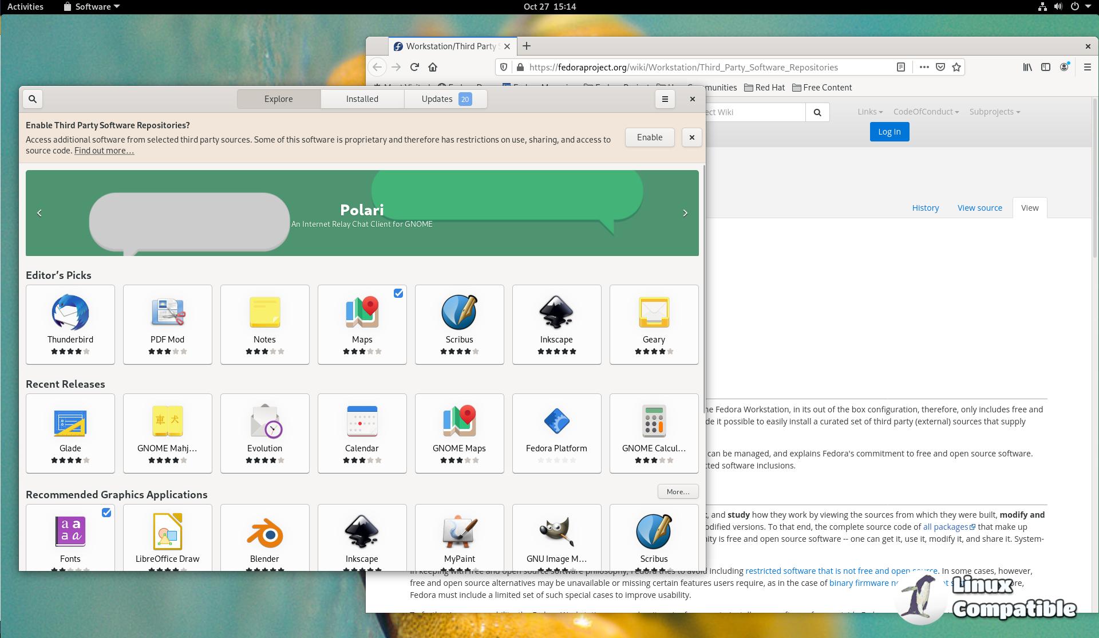The image size is (1099, 638).
Task: Open the Fedora Platform app tile
Action: point(556,432)
